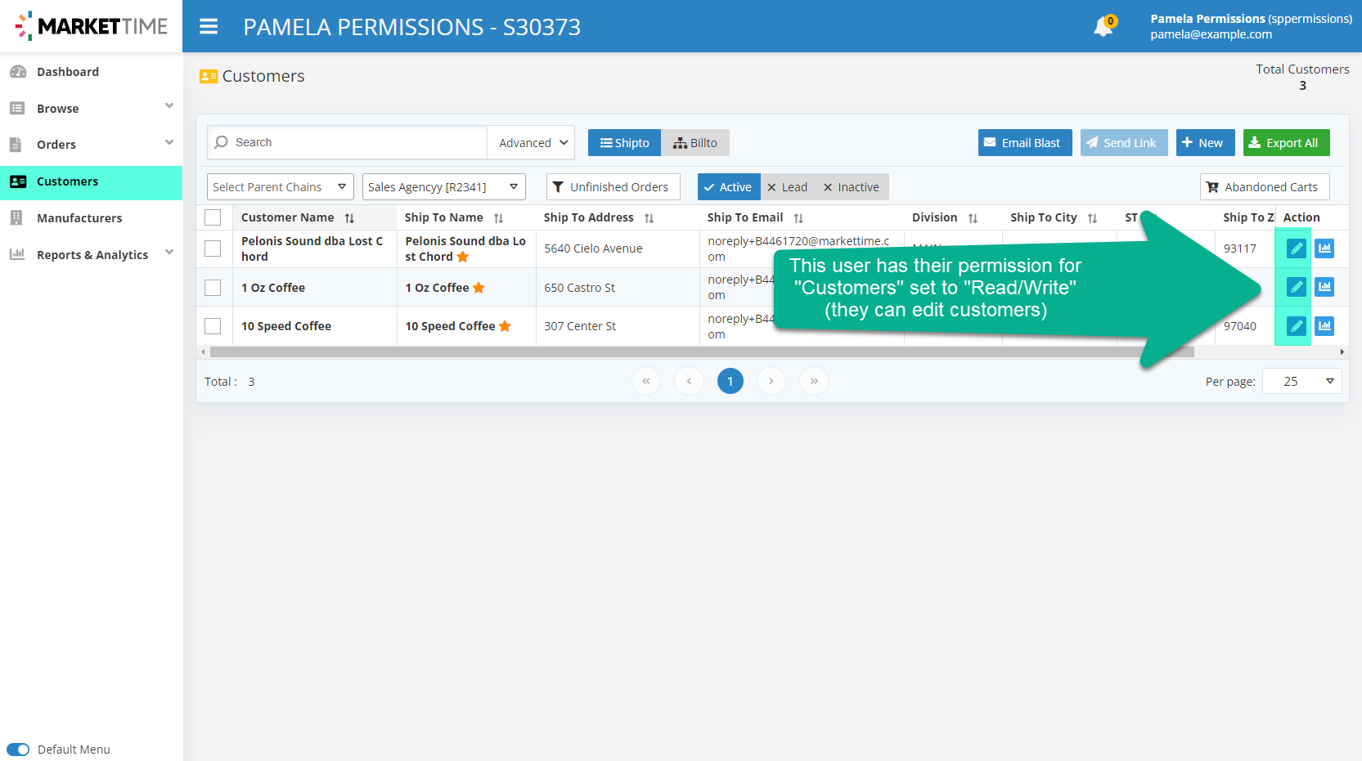Expand the Advanced search dropdown
Viewport: 1362px width, 761px height.
coord(532,143)
